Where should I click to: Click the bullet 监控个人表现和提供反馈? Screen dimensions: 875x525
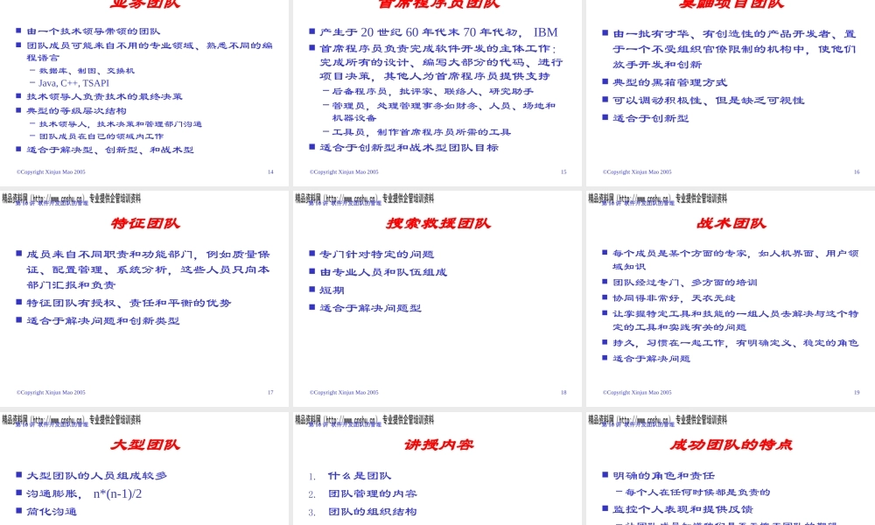pos(682,509)
